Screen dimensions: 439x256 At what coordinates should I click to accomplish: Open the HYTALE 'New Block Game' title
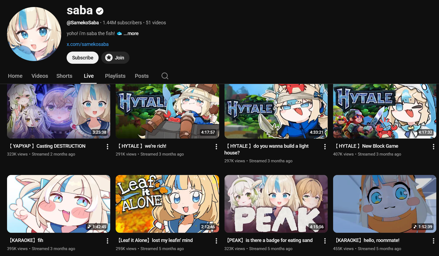pyautogui.click(x=367, y=146)
